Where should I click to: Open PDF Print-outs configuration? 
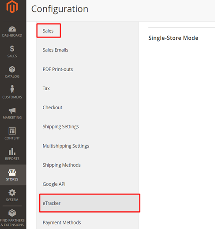(x=58, y=69)
